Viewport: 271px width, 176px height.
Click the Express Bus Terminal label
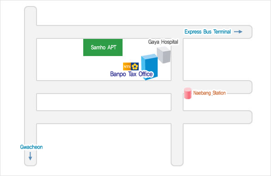pos(208,31)
